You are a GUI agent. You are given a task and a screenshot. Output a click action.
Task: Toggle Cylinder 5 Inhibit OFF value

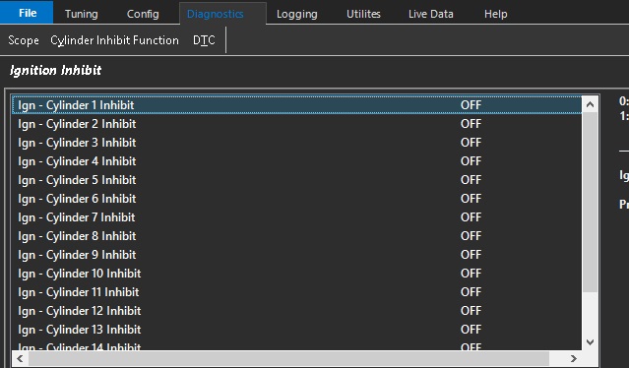pyautogui.click(x=471, y=180)
